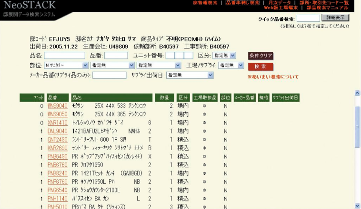Click the NeoSTACK logo
Image resolution: width=361 pixels, height=209 pixels.
pos(29,6)
